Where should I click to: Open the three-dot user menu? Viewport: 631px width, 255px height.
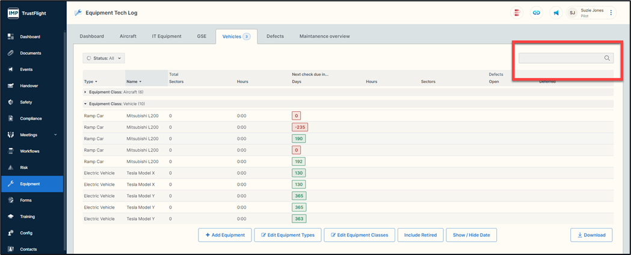click(611, 13)
